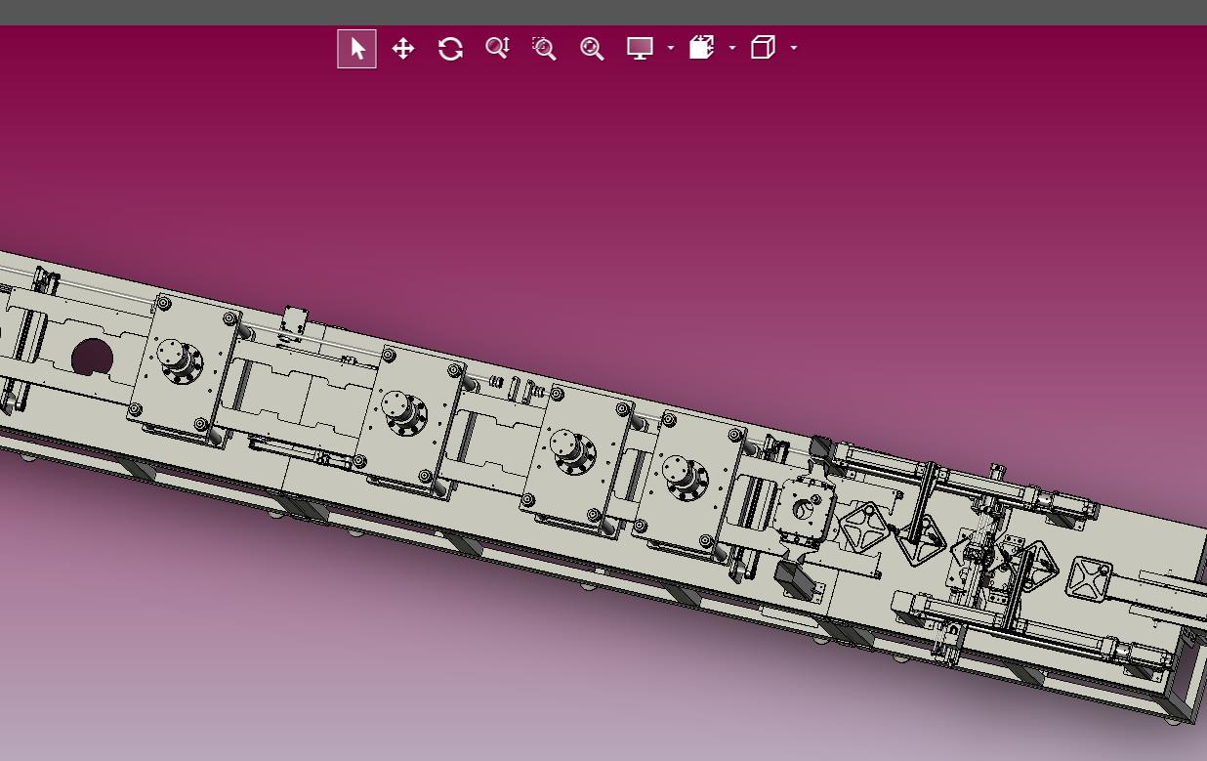Click the section view box icon
The height and width of the screenshot is (761, 1207).
point(702,48)
